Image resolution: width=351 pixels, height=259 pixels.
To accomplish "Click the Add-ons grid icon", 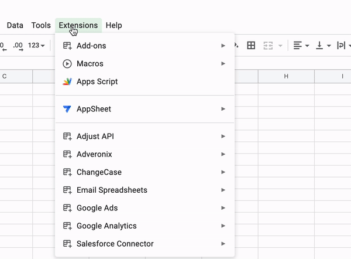I will [x=67, y=46].
